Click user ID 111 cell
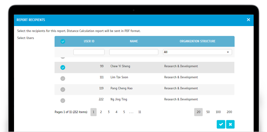 click(x=102, y=77)
